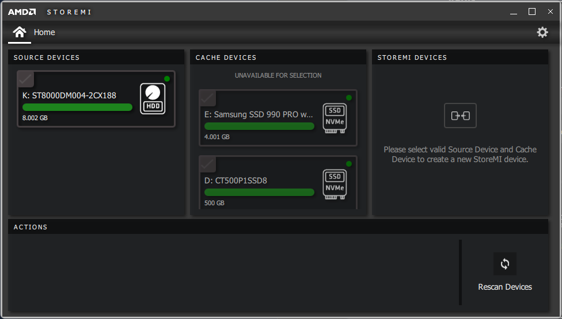Click the UNAVAILABLE FOR SELECTION notice
This screenshot has height=319, width=562.
[278, 75]
